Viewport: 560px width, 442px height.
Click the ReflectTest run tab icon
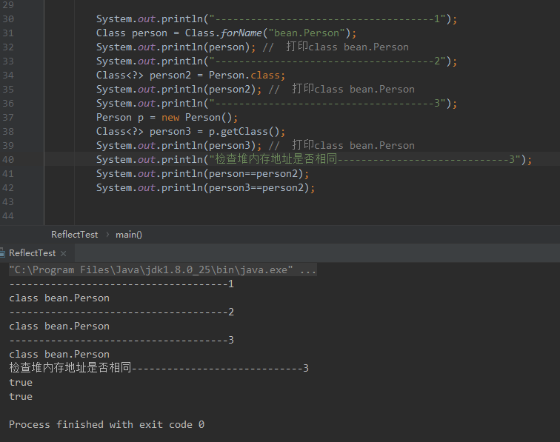(x=2, y=253)
